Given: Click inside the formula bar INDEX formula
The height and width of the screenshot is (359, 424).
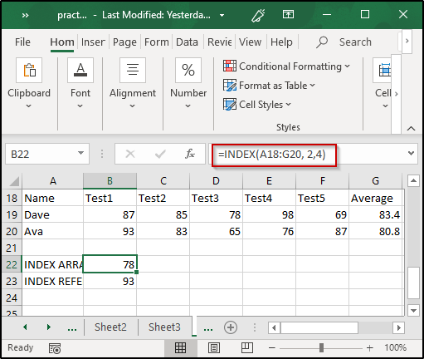Looking at the screenshot, I should pyautogui.click(x=271, y=155).
